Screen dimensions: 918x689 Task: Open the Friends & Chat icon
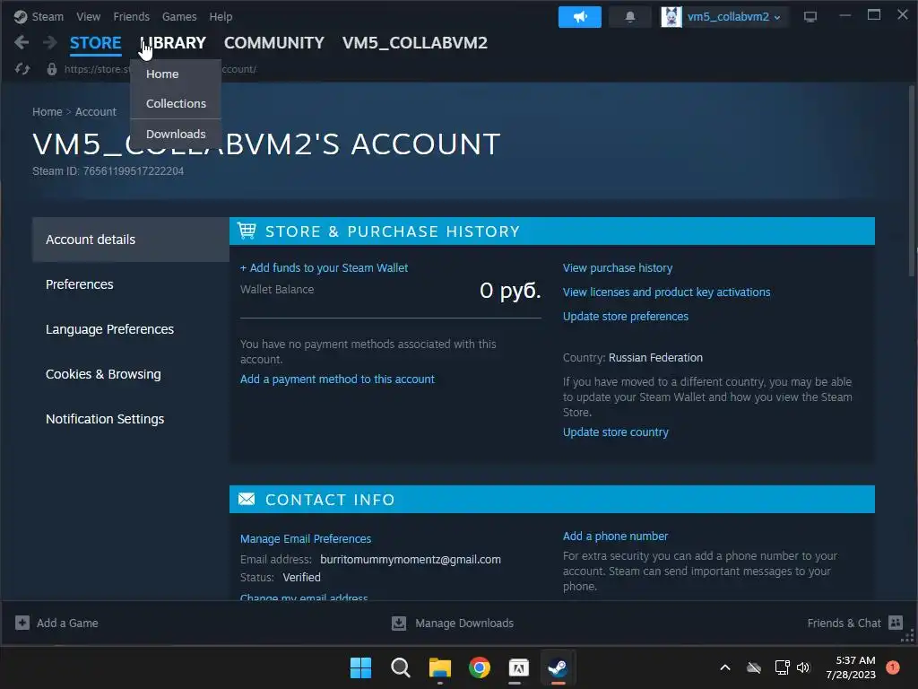tap(896, 623)
